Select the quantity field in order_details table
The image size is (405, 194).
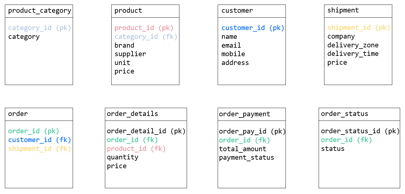coord(123,157)
